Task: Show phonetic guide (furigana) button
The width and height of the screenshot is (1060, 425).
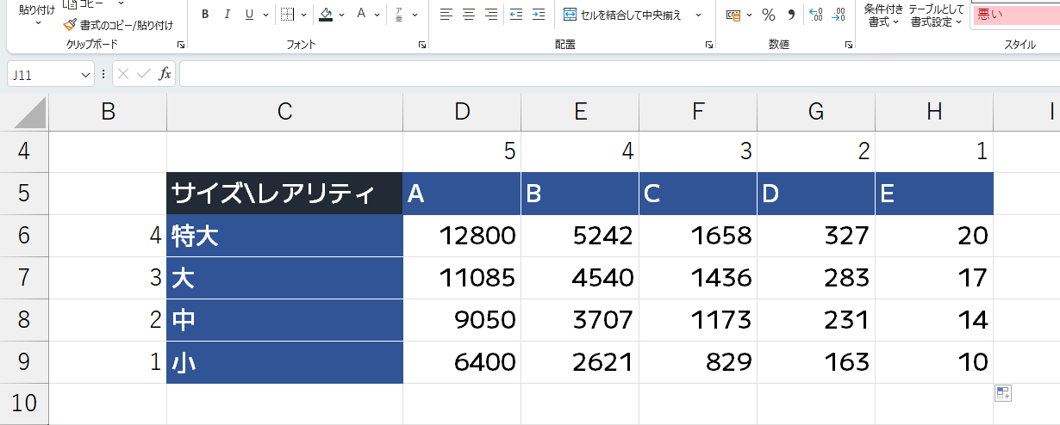Action: click(400, 14)
